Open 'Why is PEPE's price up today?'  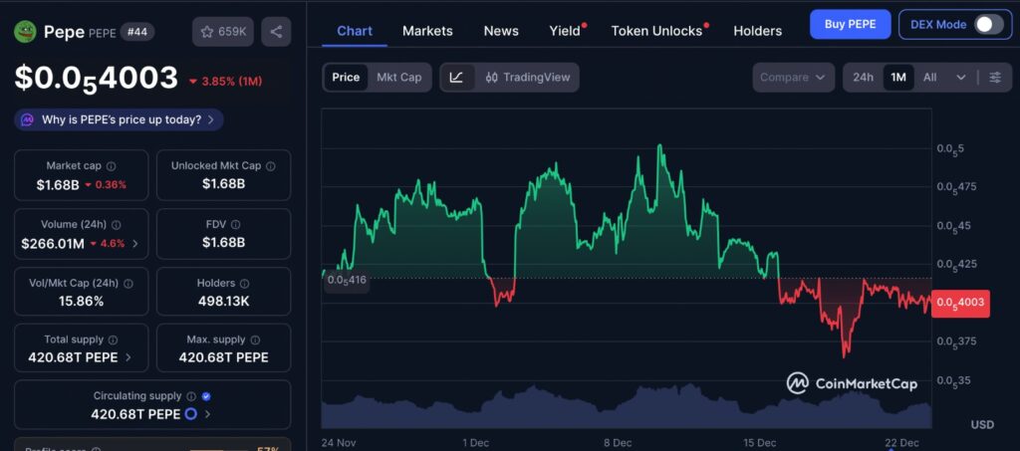click(x=120, y=119)
